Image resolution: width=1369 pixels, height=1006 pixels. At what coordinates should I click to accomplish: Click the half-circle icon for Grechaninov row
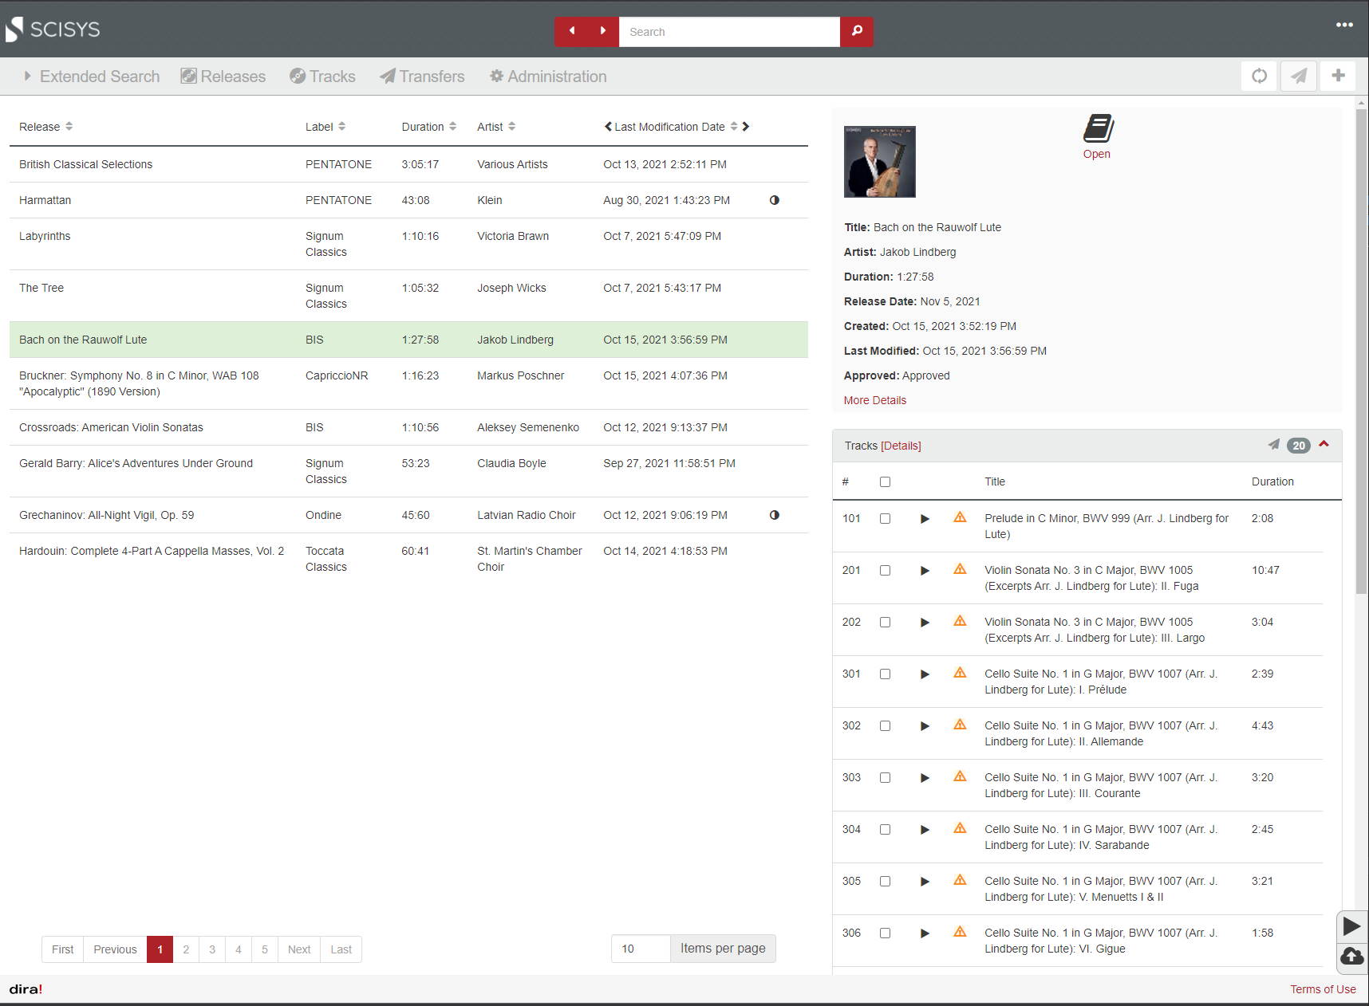pyautogui.click(x=774, y=515)
